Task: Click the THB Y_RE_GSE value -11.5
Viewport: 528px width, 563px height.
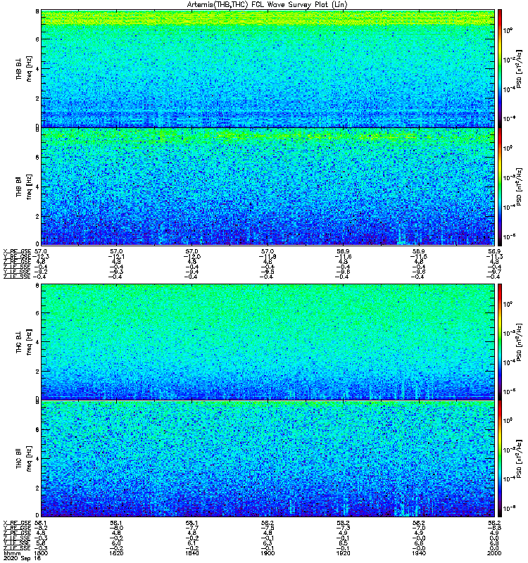Action: (419, 257)
